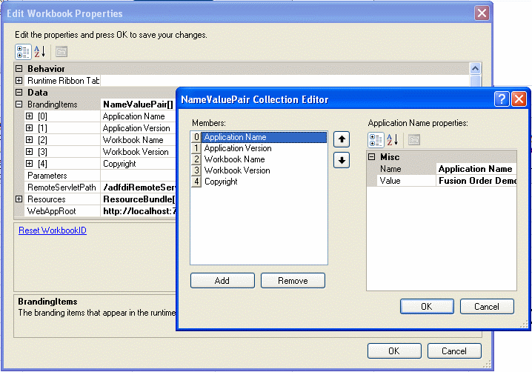Click OK in Edit Workbook Properties
The width and height of the screenshot is (532, 372).
394,351
